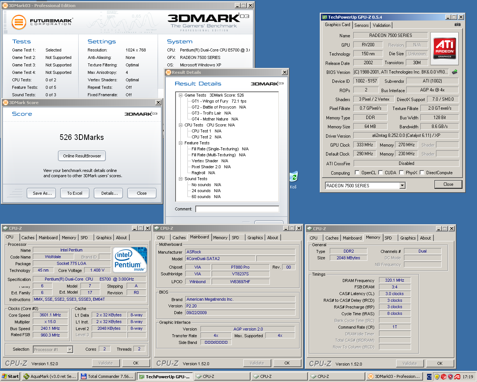Select the Graphics Card tab in GPU-Z

(x=337, y=25)
